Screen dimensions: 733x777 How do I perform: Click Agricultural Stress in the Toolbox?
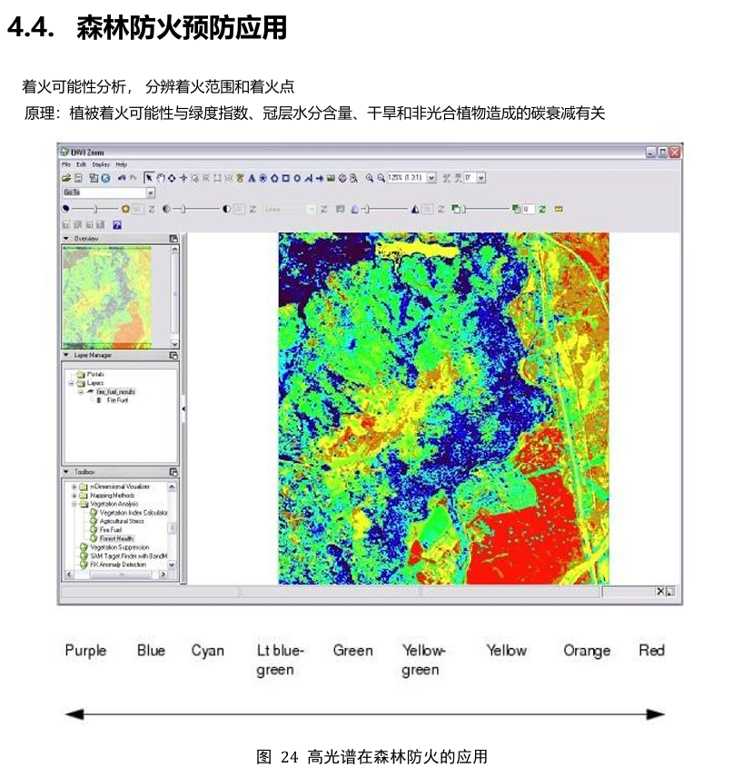(x=122, y=521)
